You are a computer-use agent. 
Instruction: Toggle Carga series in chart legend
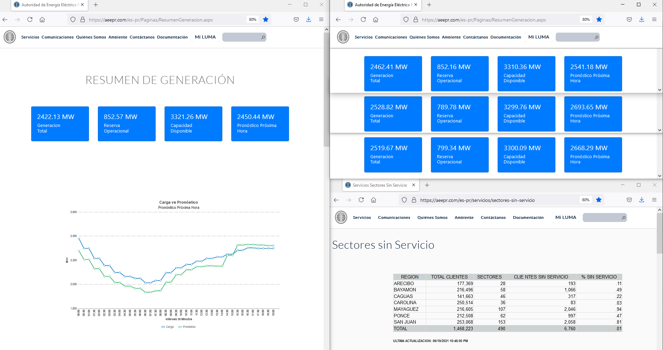[167, 327]
